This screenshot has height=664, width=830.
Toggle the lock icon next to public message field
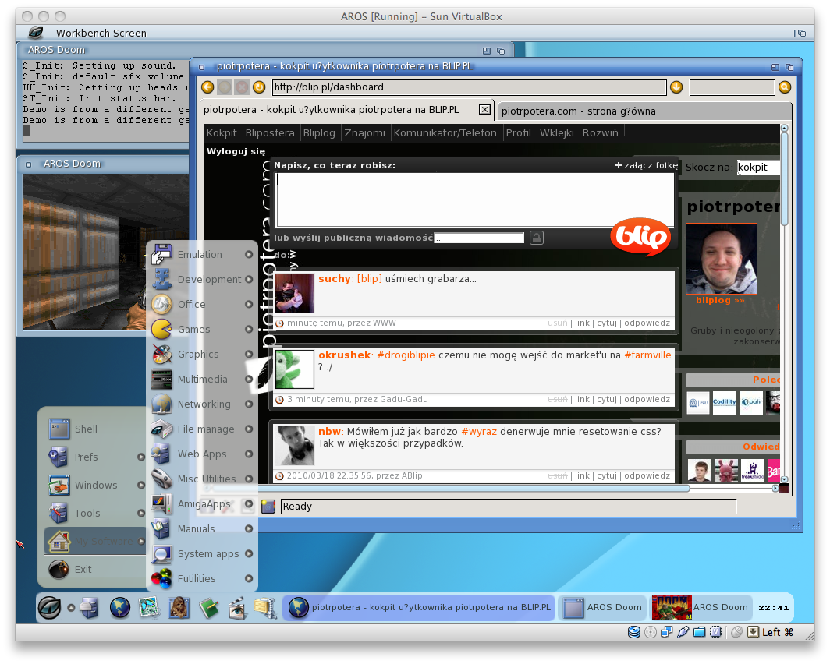click(x=536, y=238)
